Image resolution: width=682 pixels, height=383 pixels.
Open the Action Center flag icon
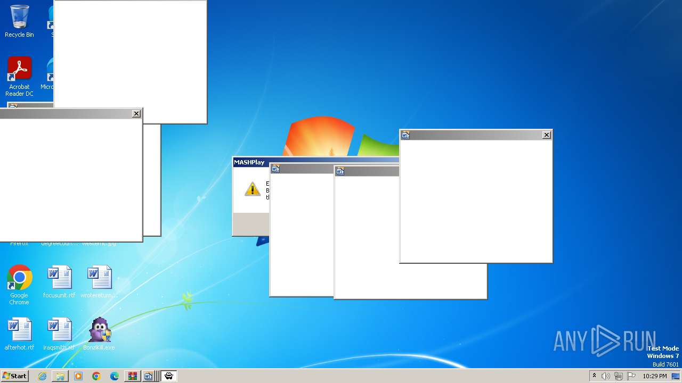click(631, 376)
